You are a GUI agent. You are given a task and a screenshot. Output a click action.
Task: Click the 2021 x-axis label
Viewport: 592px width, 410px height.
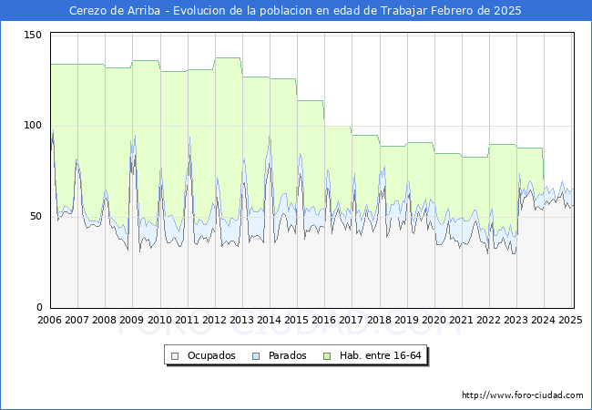[x=462, y=320]
